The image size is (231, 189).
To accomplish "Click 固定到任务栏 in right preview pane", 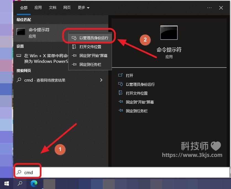I will point(137,111).
